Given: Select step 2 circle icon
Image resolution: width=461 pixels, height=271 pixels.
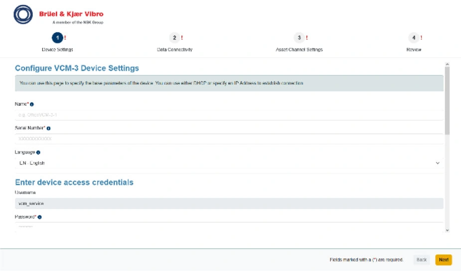Looking at the screenshot, I should click(174, 38).
